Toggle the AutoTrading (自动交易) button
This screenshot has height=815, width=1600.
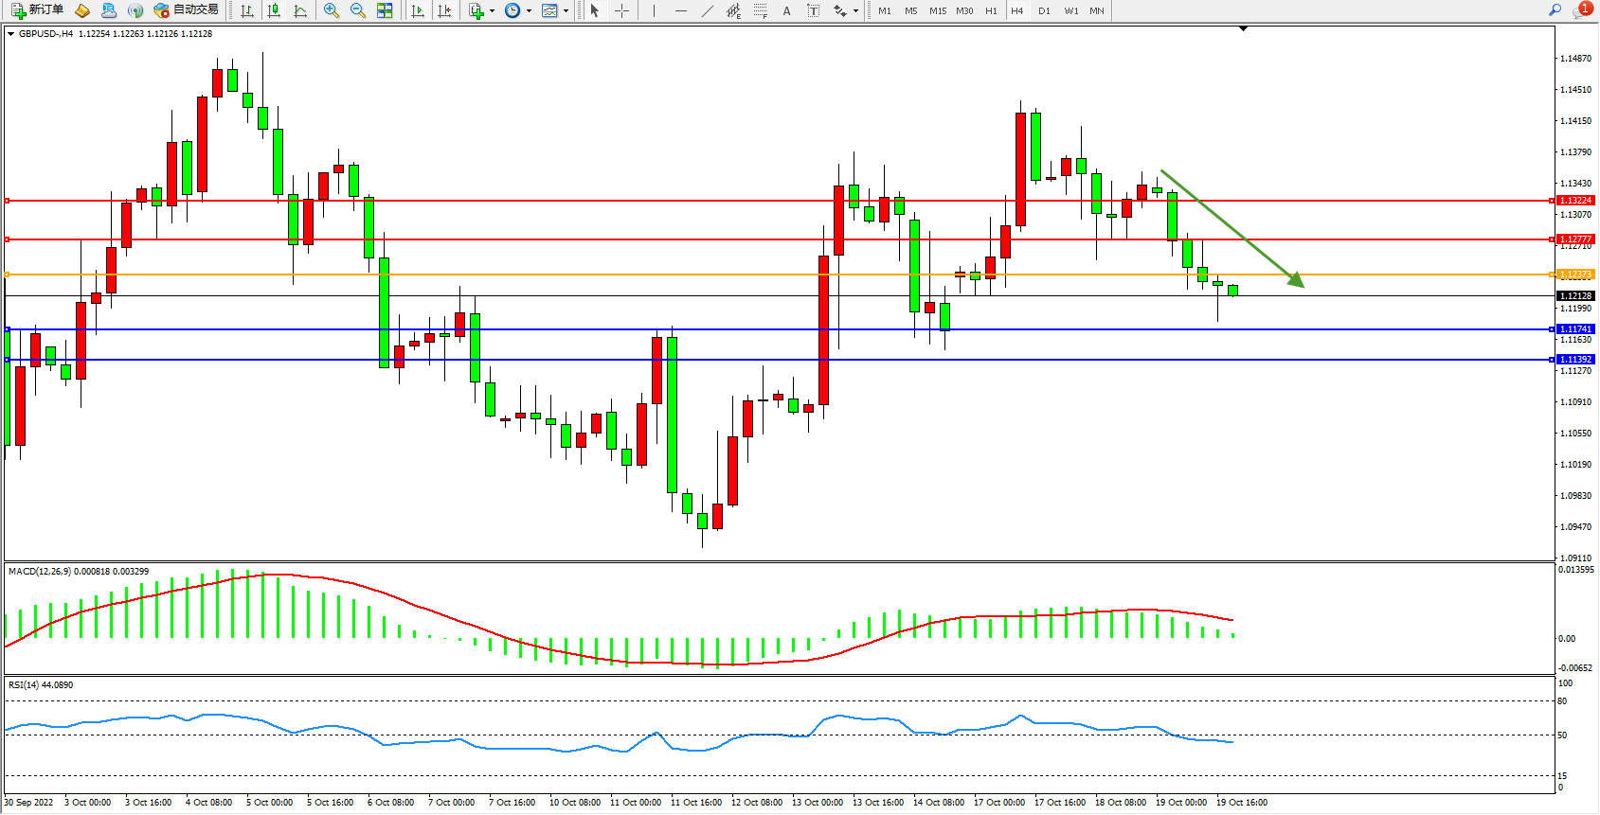tap(186, 10)
